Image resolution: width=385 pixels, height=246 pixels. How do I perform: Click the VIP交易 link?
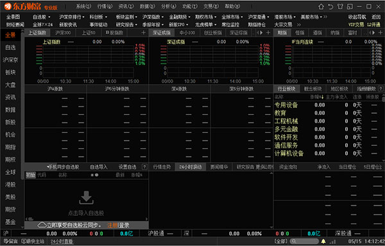coord(356,24)
